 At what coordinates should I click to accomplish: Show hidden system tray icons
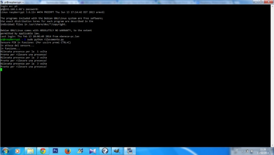(x=242, y=151)
